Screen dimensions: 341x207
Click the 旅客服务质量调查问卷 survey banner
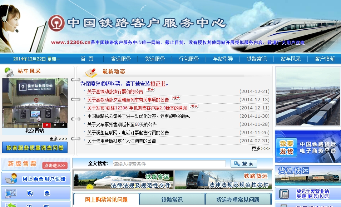[35, 147]
